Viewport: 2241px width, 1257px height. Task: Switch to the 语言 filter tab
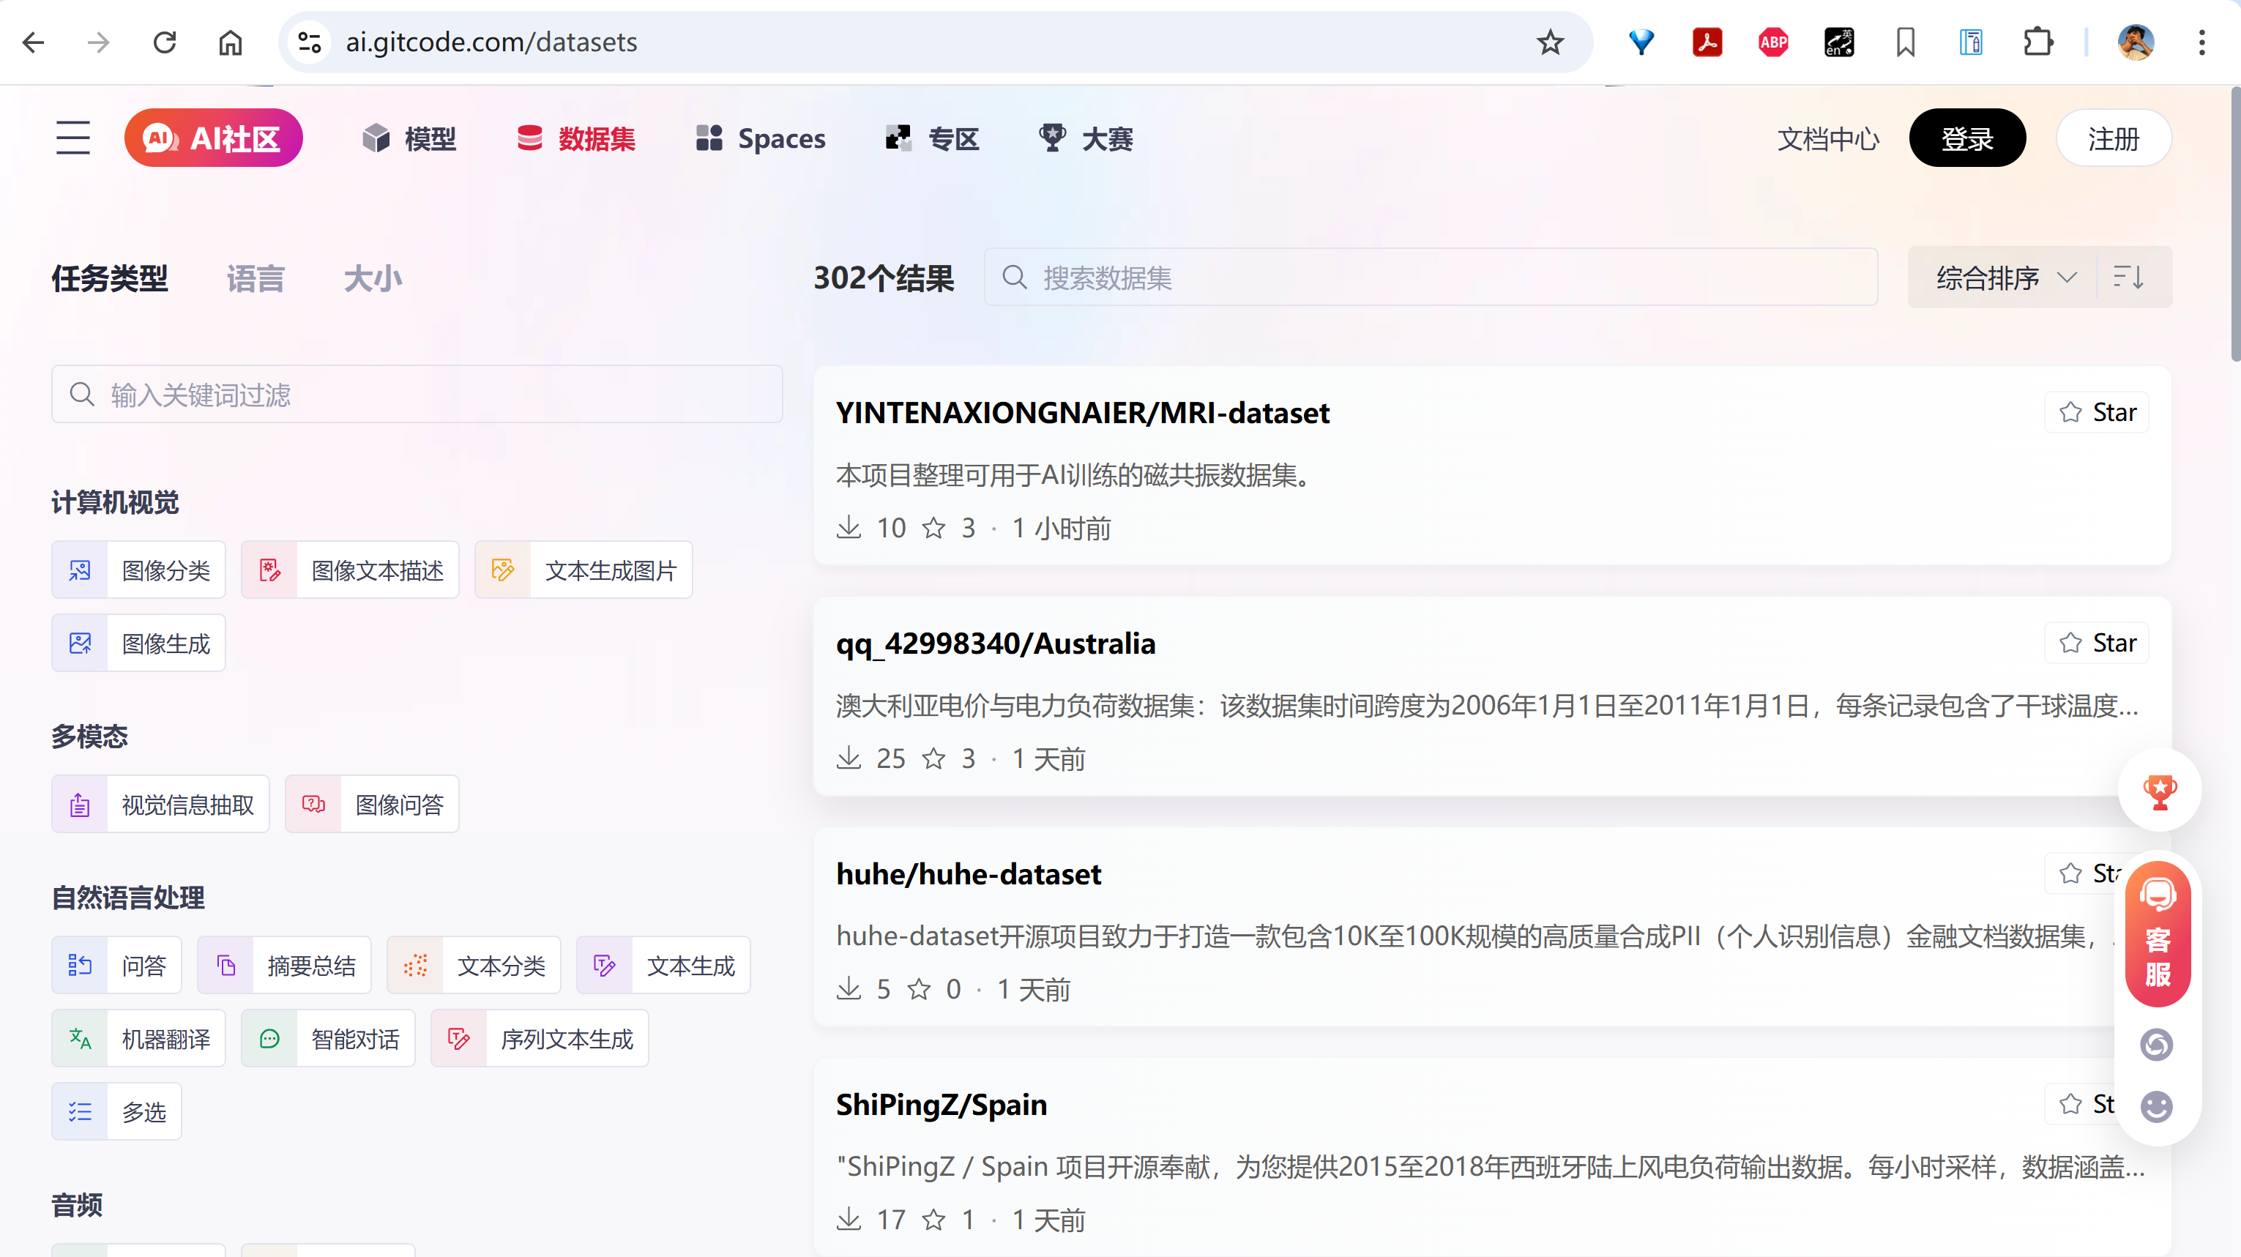click(x=255, y=279)
